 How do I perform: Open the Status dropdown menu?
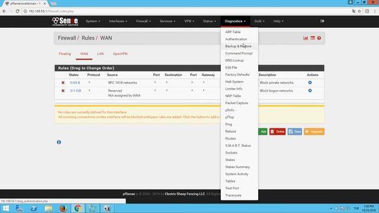coord(209,21)
